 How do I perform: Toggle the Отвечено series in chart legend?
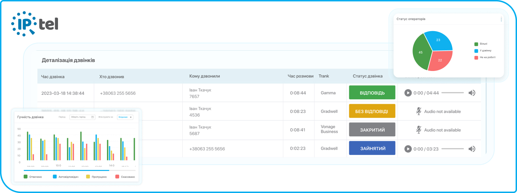pyautogui.click(x=26, y=177)
